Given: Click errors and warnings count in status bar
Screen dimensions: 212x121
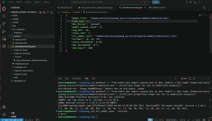Looking at the screenshot, I should click(x=29, y=120).
